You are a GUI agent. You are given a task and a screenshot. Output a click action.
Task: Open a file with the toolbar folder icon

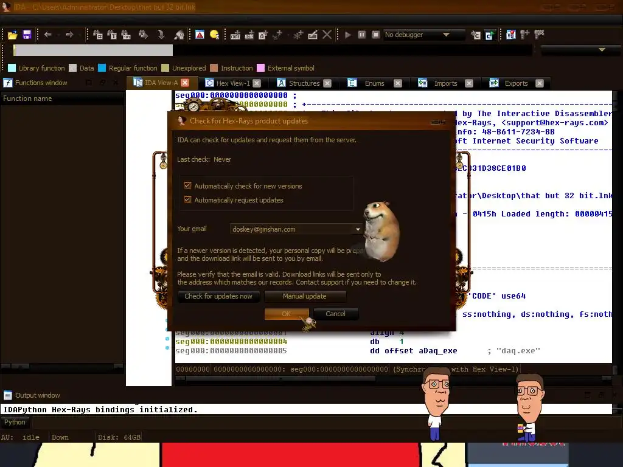(12, 35)
